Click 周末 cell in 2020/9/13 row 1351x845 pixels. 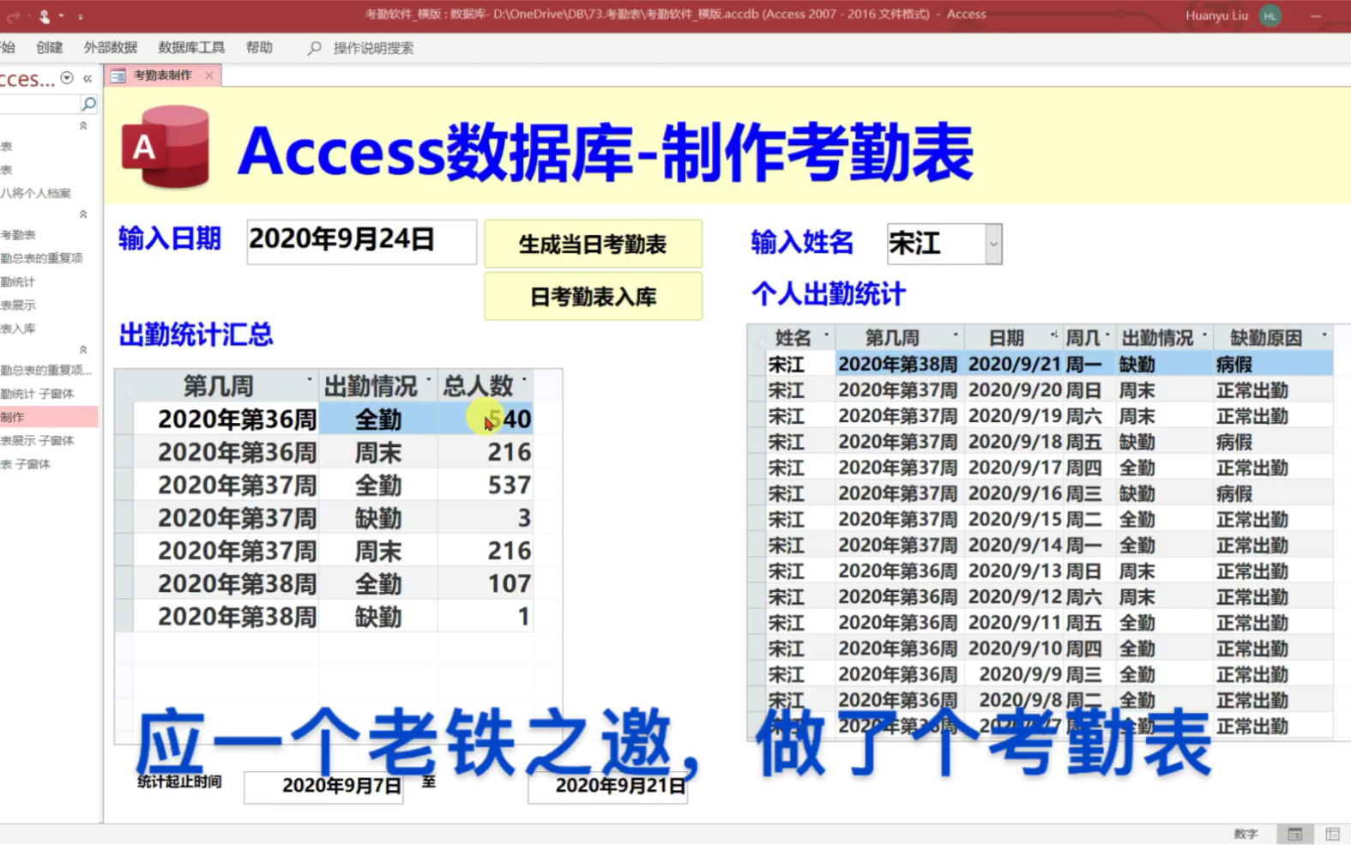click(x=1165, y=571)
